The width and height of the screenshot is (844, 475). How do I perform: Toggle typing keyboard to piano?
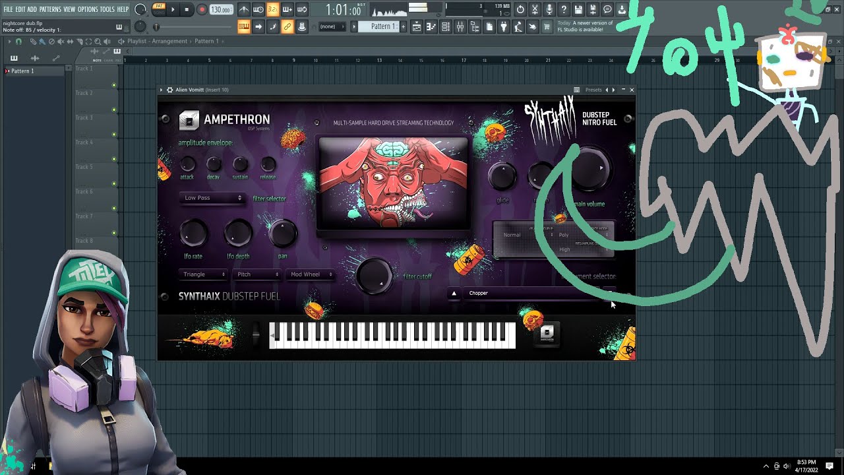click(244, 26)
